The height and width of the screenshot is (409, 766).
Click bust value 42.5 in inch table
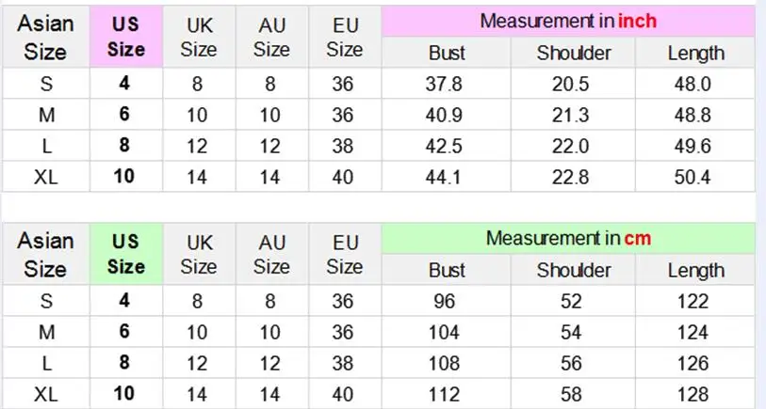tap(444, 146)
